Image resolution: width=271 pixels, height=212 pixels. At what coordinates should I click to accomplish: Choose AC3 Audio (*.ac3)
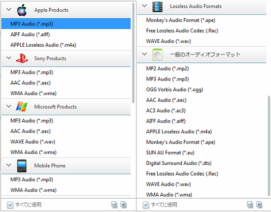click(x=202, y=110)
